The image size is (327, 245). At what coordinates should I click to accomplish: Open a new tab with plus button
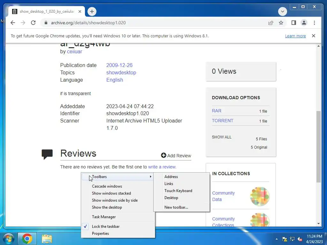(x=92, y=11)
